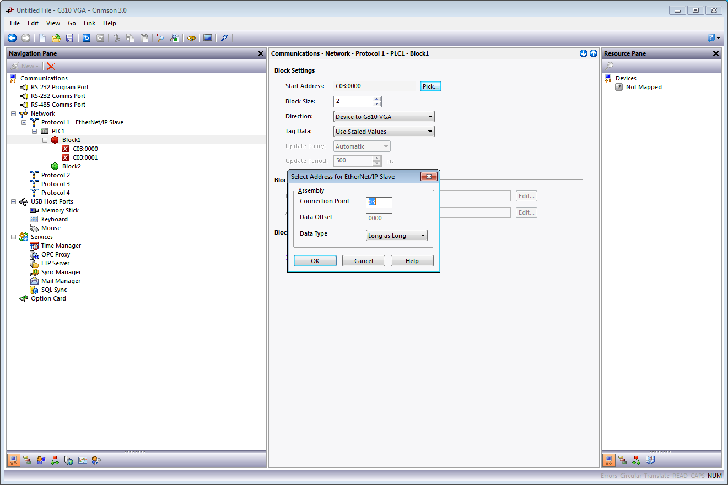The width and height of the screenshot is (728, 485).
Task: Click the blue Back arrow in toolbar
Action: click(x=12, y=38)
